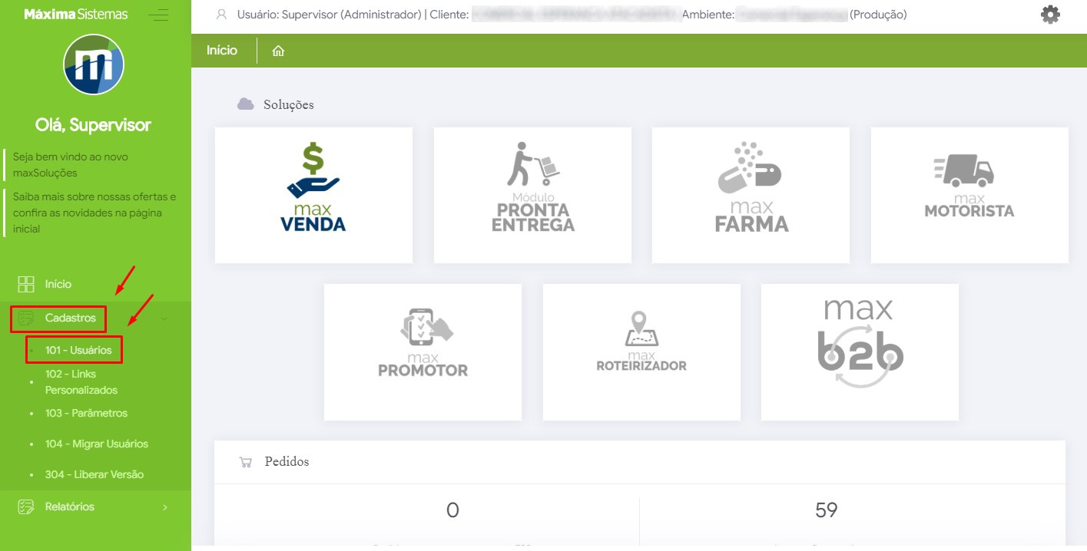Open 102 - Links Personalizados
1087x551 pixels.
pos(81,382)
